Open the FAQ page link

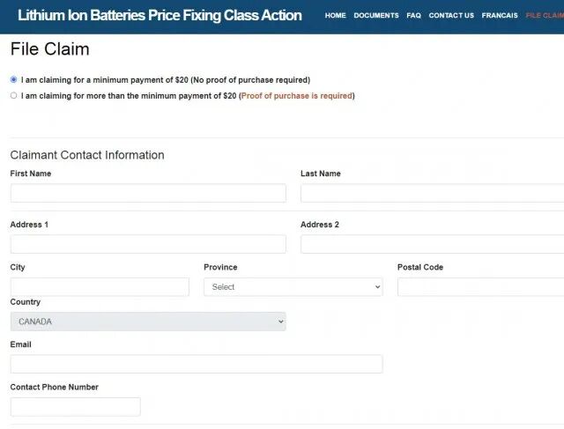413,16
